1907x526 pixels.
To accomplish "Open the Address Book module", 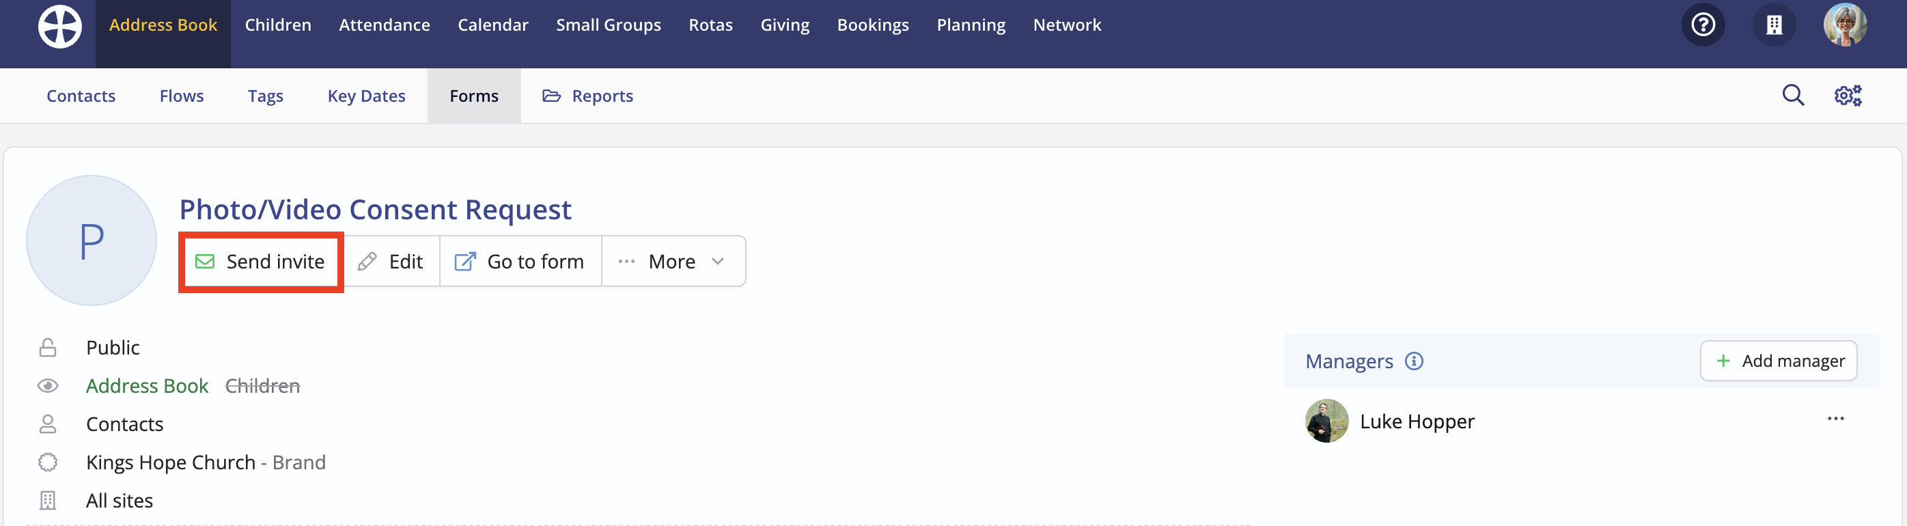I will pyautogui.click(x=163, y=25).
